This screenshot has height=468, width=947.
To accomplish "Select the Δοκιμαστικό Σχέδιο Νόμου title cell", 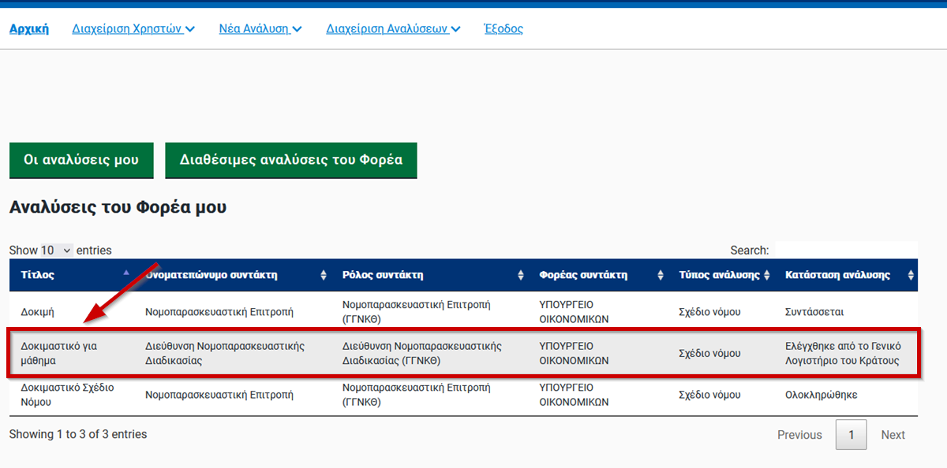I will point(73,395).
